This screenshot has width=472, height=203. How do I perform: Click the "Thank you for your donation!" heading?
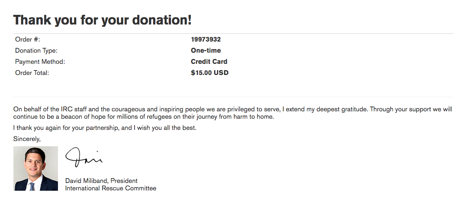pyautogui.click(x=102, y=20)
